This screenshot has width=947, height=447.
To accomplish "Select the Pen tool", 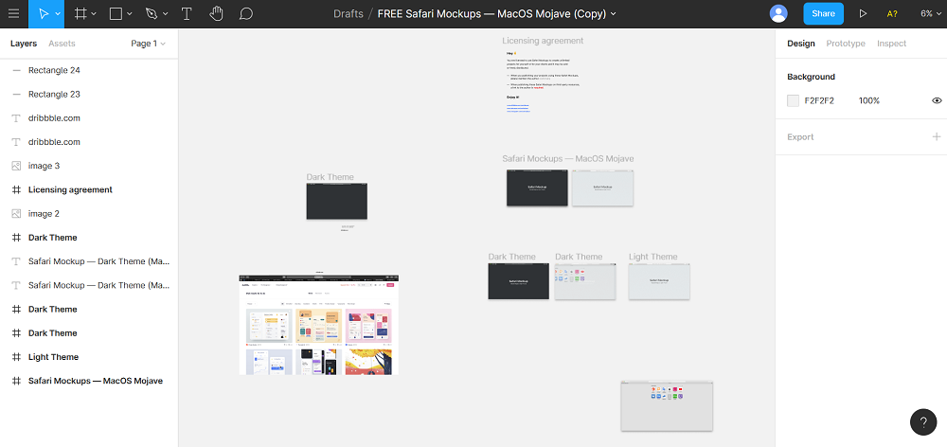I will click(x=151, y=14).
